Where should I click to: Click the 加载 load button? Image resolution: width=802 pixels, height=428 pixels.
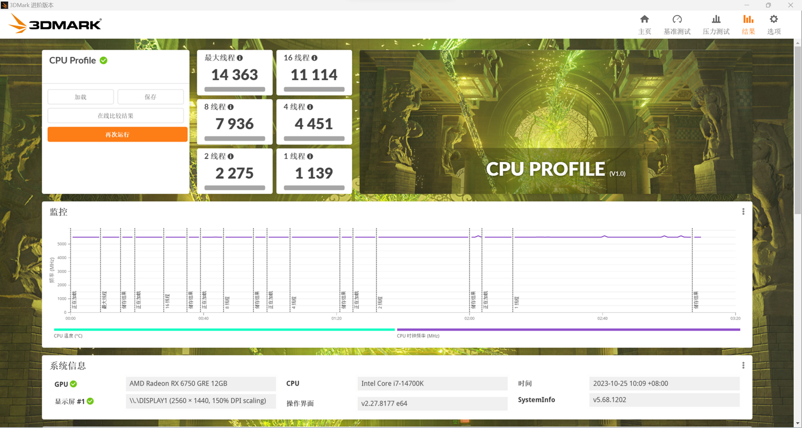[80, 97]
